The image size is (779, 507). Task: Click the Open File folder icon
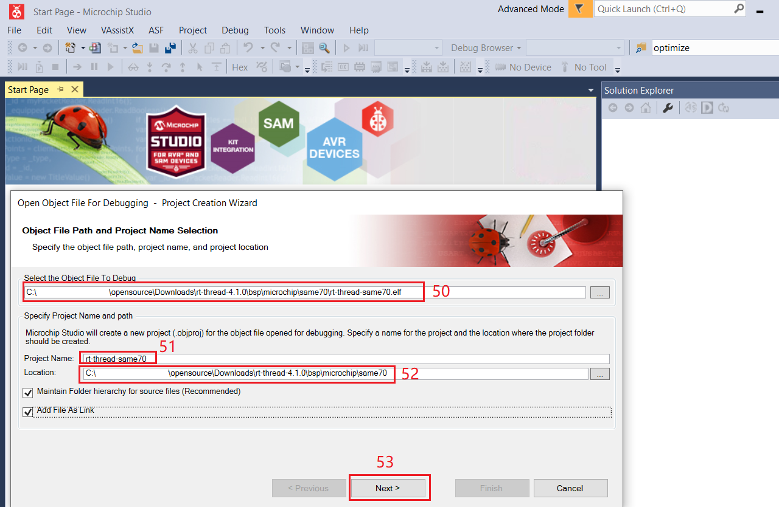pyautogui.click(x=138, y=48)
